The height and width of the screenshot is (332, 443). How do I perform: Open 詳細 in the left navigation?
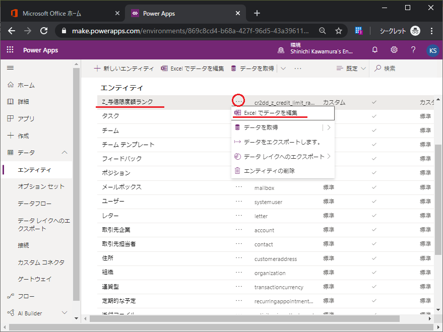point(36,102)
